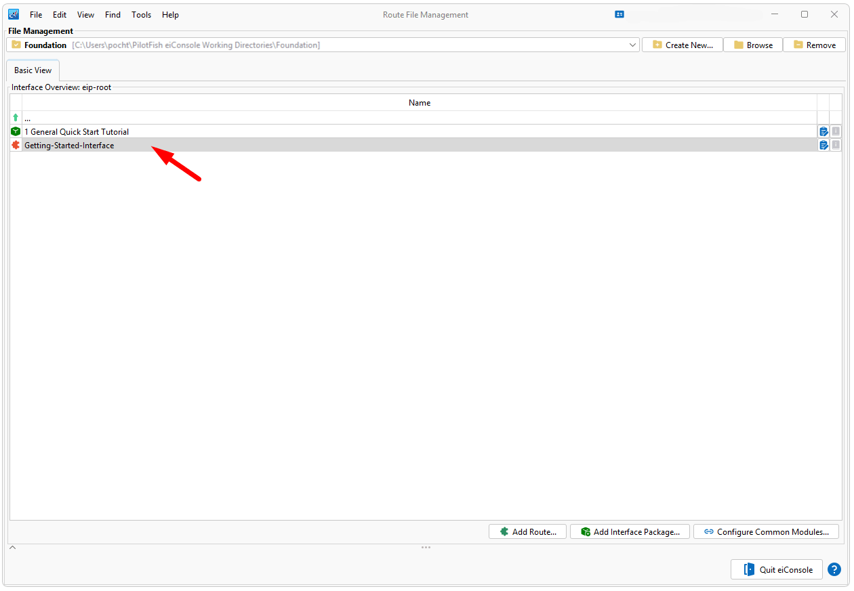Open the working directory dropdown arrow
This screenshot has width=854, height=591.
click(x=633, y=45)
